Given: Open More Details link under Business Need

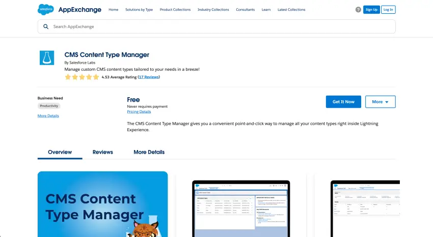Looking at the screenshot, I should click(48, 116).
